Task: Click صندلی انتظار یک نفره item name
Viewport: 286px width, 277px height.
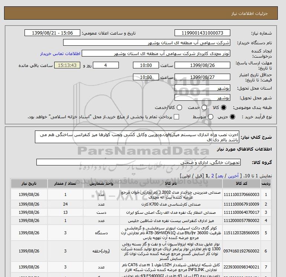Action: click(171, 213)
